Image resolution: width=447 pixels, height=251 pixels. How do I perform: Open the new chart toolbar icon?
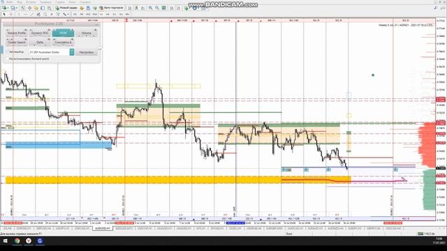[4, 8]
